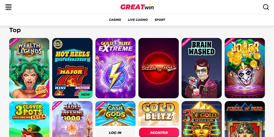Launch the Gold Blitz game
This screenshot has height=137, width=274.
click(159, 114)
